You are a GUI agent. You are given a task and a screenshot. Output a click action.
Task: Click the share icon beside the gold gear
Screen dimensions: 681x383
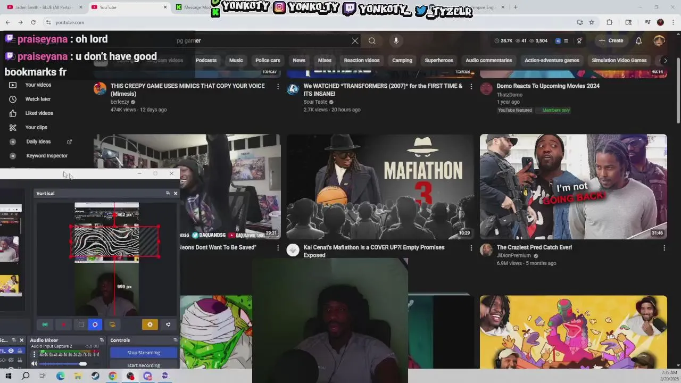[168, 324]
